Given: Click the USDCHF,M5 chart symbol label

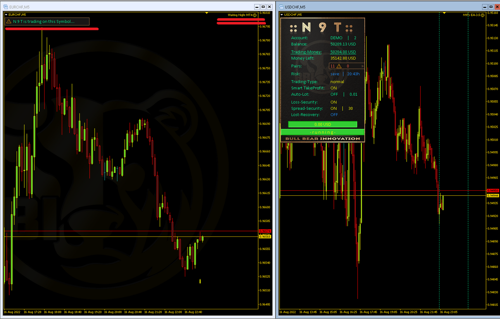Looking at the screenshot, I should [293, 15].
